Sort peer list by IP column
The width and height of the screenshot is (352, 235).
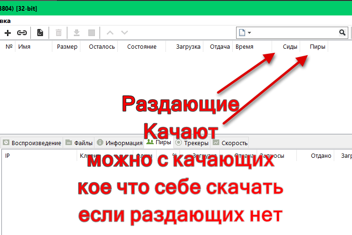click(7, 156)
